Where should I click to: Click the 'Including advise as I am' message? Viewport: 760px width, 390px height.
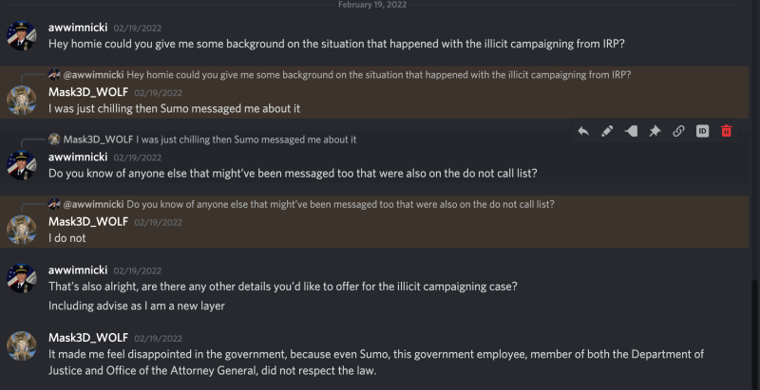(137, 306)
